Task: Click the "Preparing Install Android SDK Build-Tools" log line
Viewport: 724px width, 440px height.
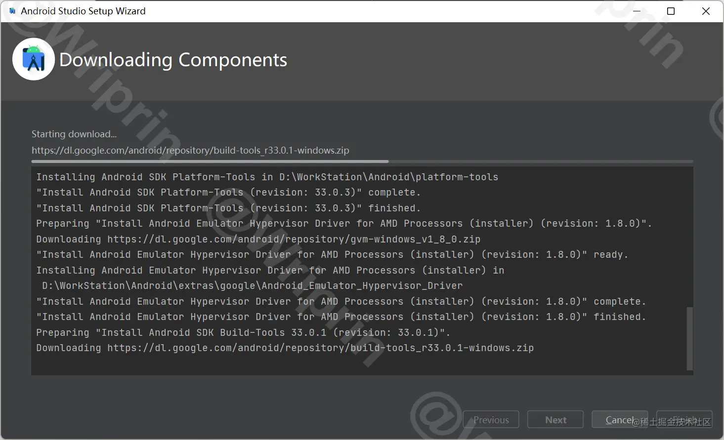Action: [243, 332]
